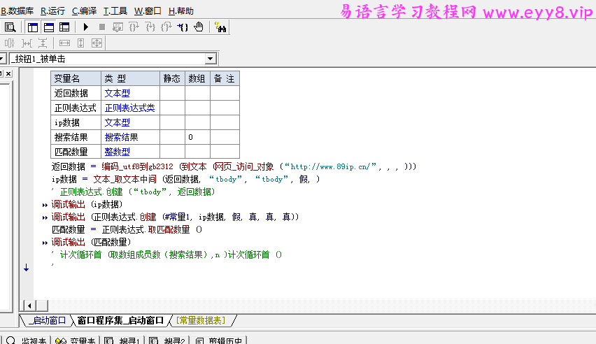Open the B.数据库 menu

(17, 11)
